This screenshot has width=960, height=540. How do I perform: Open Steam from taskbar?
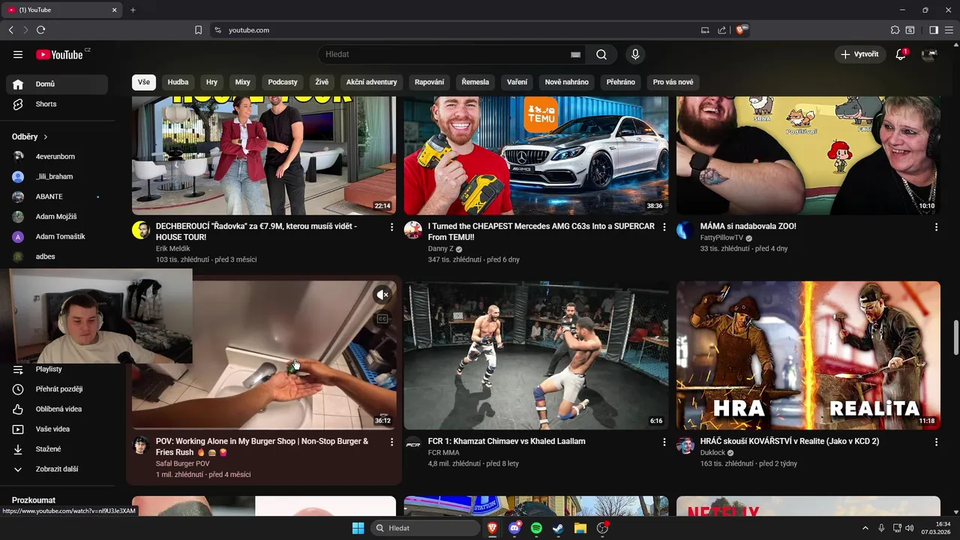(558, 528)
